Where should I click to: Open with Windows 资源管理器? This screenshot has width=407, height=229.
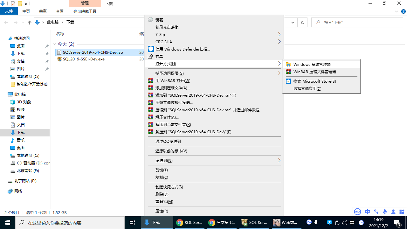pyautogui.click(x=321, y=64)
